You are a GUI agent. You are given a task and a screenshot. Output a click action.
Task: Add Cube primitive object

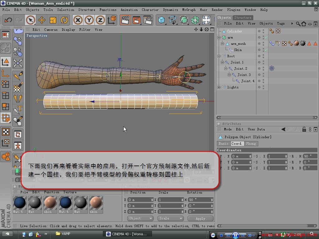click(162, 20)
